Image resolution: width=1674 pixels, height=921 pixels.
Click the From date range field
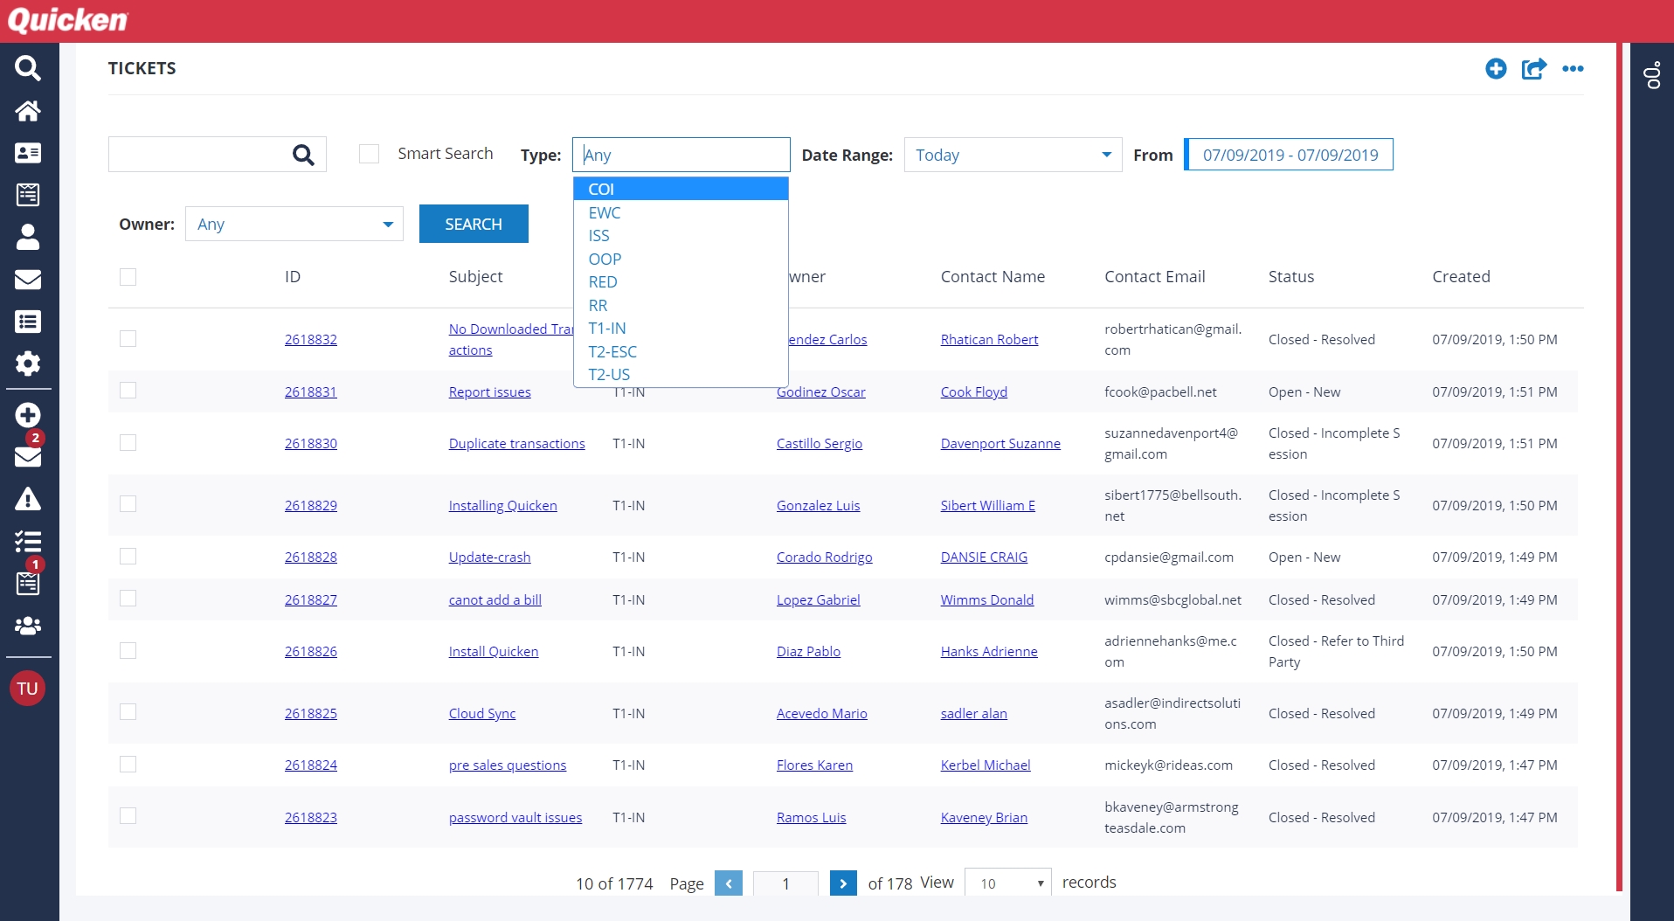pyautogui.click(x=1289, y=155)
